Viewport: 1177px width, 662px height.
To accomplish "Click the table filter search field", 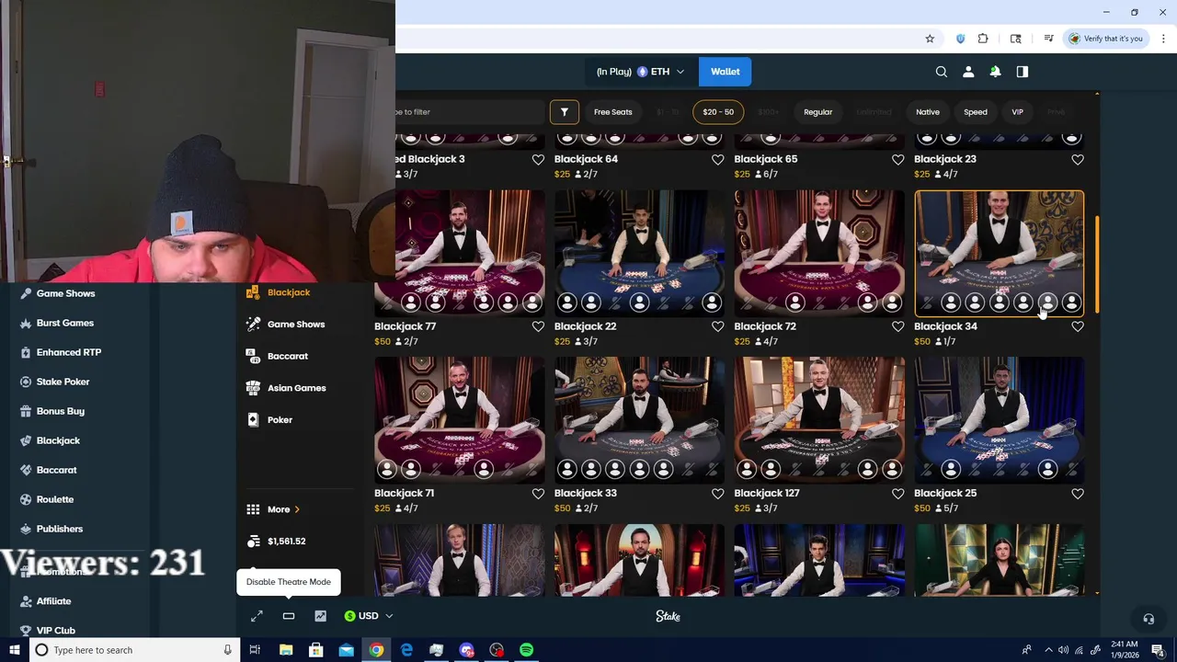I will [469, 112].
